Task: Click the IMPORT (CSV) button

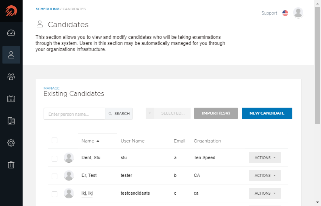Action: tap(216, 113)
